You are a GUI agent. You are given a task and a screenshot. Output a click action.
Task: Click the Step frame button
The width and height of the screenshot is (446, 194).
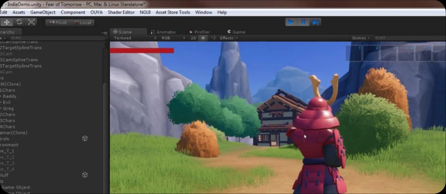tap(315, 22)
